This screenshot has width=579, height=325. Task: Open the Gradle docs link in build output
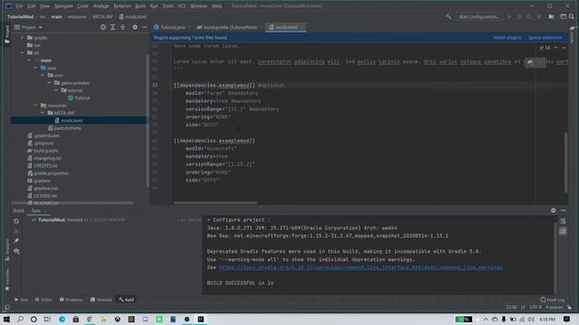[x=361, y=267]
